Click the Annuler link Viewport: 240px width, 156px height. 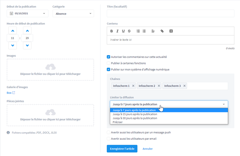(148, 148)
